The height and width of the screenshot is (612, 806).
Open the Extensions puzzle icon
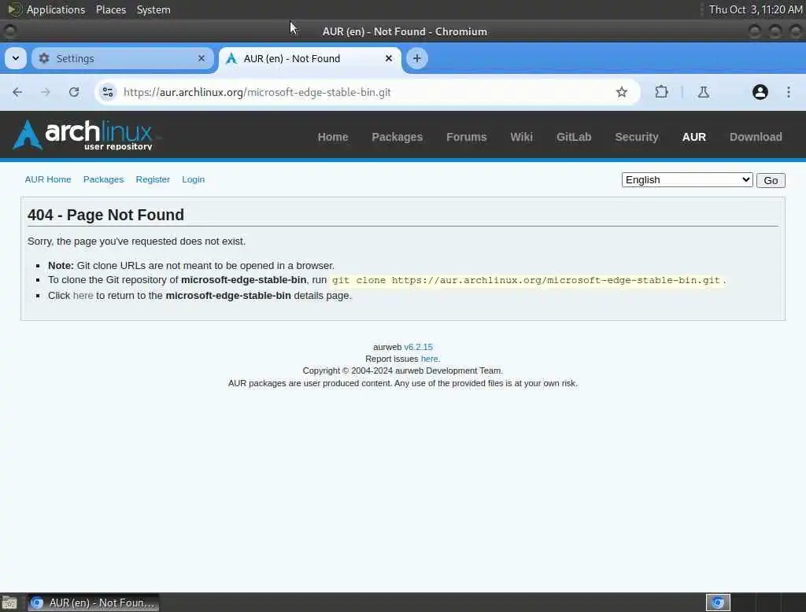click(661, 92)
